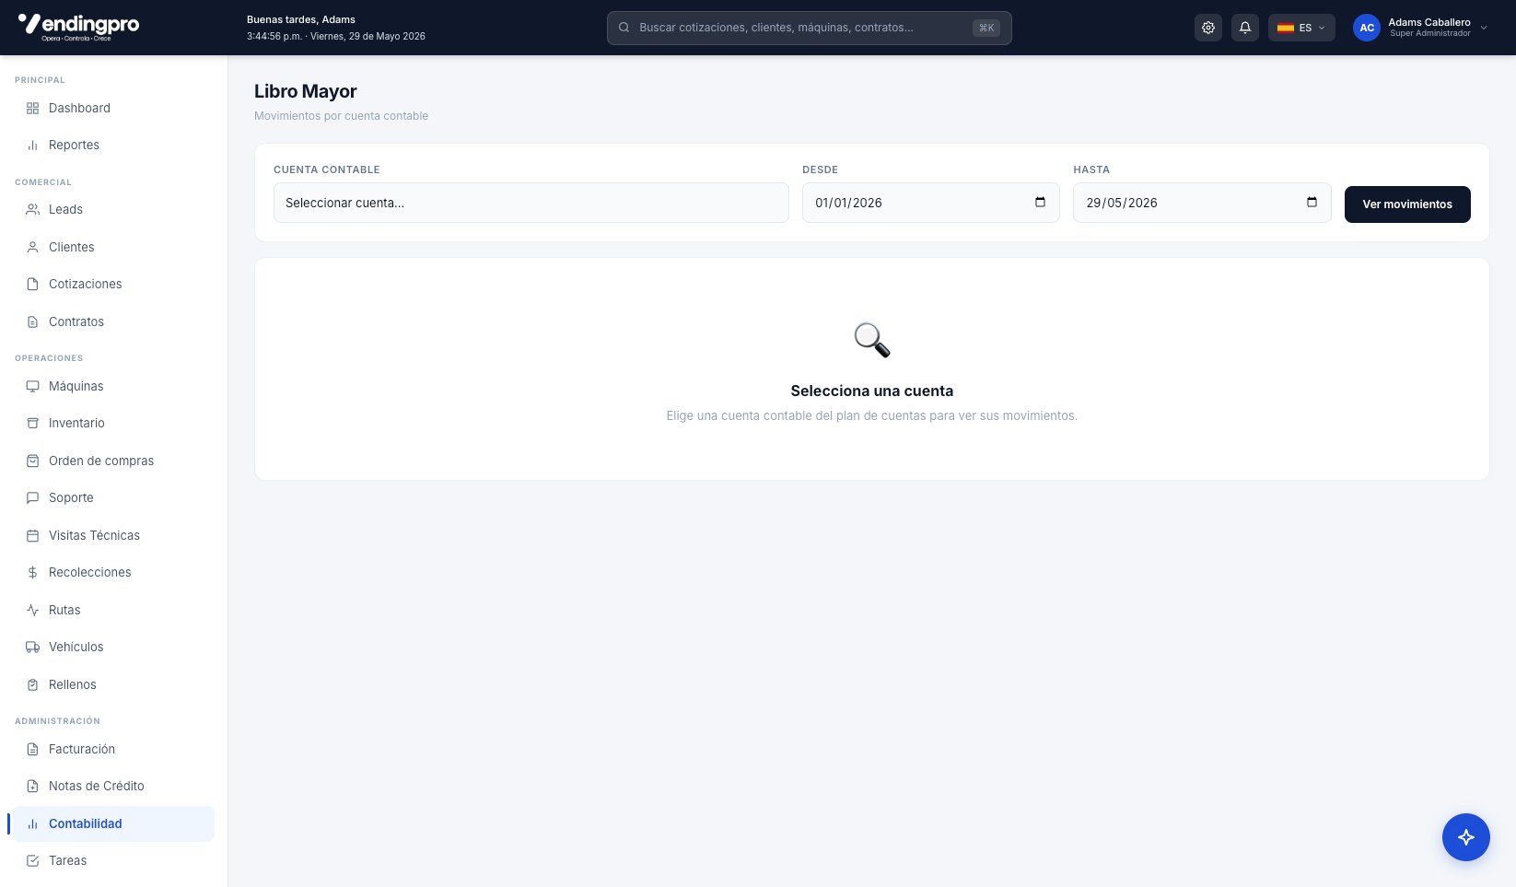Click the Visitas Técnicas calendar icon
The width and height of the screenshot is (1516, 887).
[x=32, y=535]
